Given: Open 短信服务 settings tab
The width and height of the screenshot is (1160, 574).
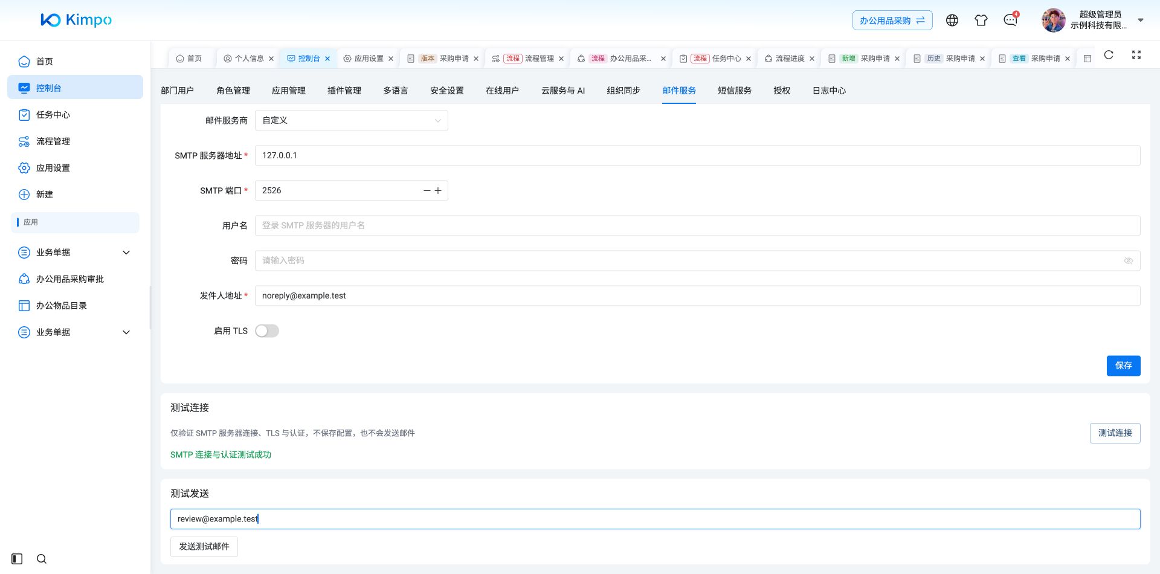Looking at the screenshot, I should coord(735,91).
